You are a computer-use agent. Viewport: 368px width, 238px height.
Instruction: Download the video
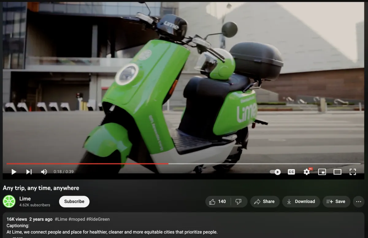coord(301,202)
